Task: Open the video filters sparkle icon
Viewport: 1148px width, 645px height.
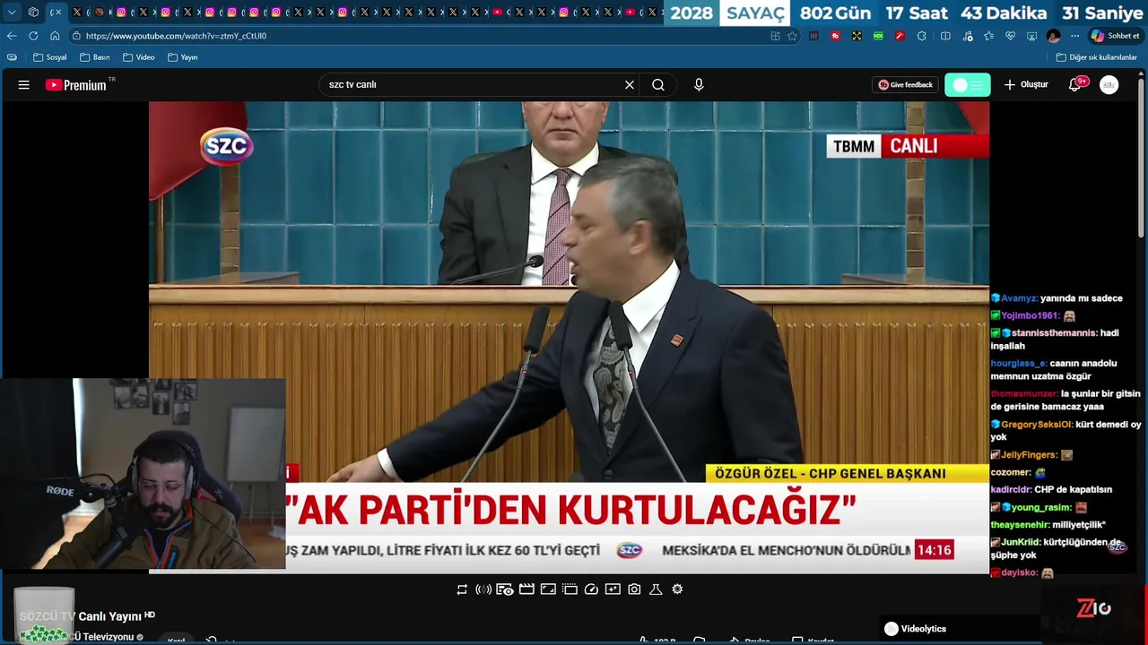Action: (x=613, y=589)
